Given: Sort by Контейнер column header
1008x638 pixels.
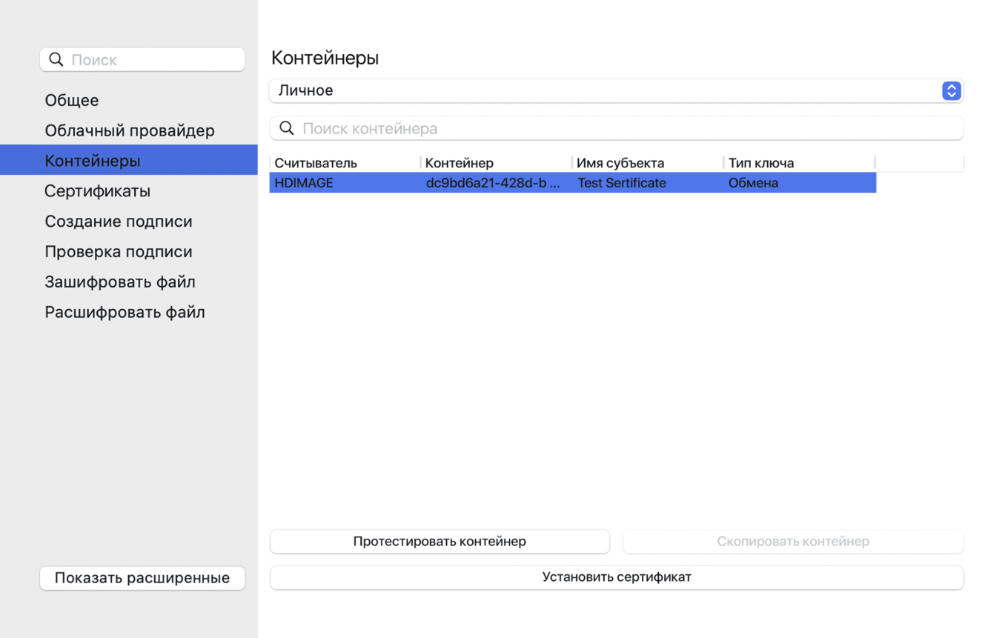Looking at the screenshot, I should [x=460, y=163].
